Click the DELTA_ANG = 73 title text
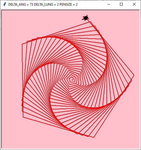141x150 pixels. 21,5
